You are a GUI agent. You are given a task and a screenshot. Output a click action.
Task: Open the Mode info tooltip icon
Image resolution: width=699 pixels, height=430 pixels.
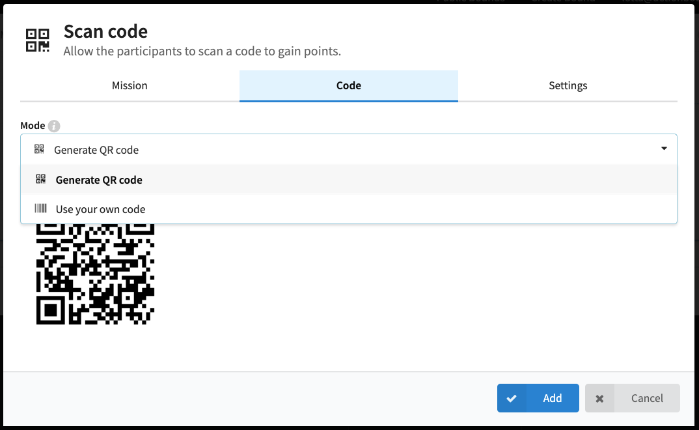pyautogui.click(x=54, y=126)
